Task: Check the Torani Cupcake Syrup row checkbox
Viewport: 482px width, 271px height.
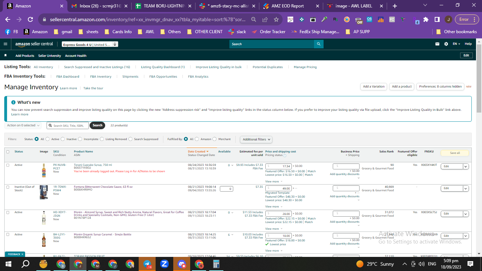Action: [x=8, y=165]
